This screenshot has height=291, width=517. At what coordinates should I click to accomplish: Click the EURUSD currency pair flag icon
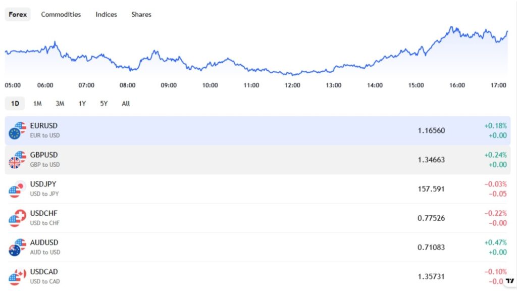pyautogui.click(x=17, y=130)
